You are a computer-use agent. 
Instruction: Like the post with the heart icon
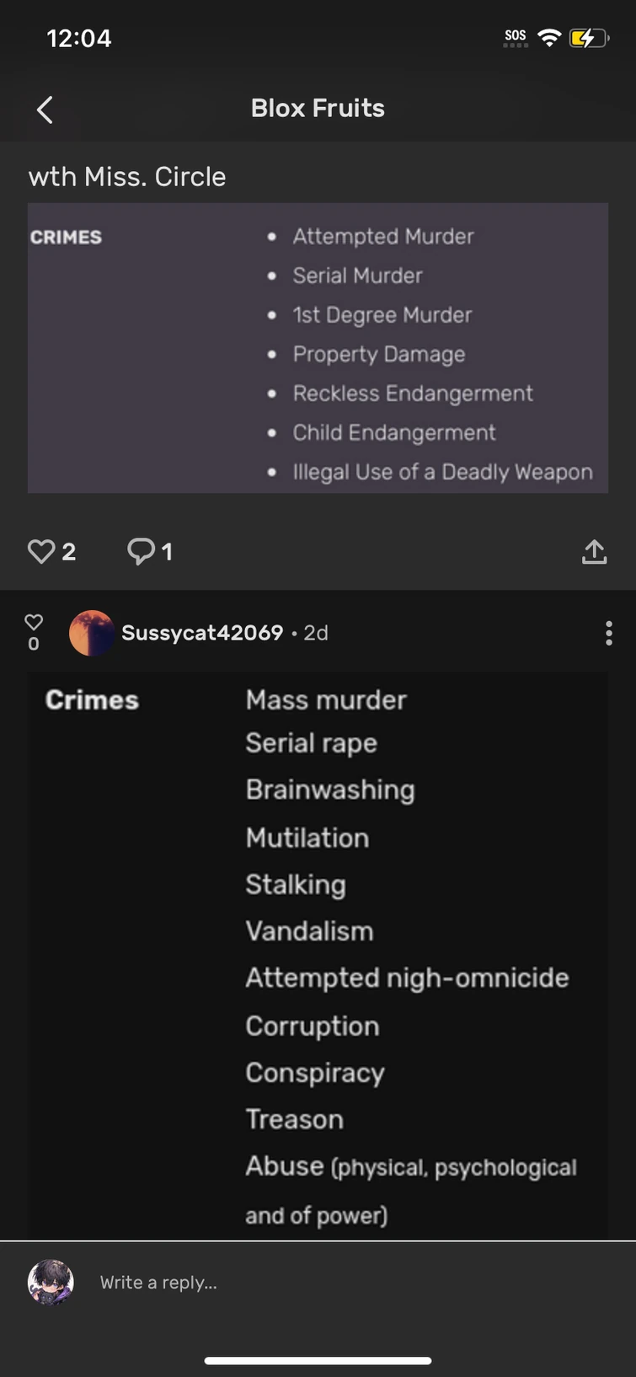click(41, 551)
